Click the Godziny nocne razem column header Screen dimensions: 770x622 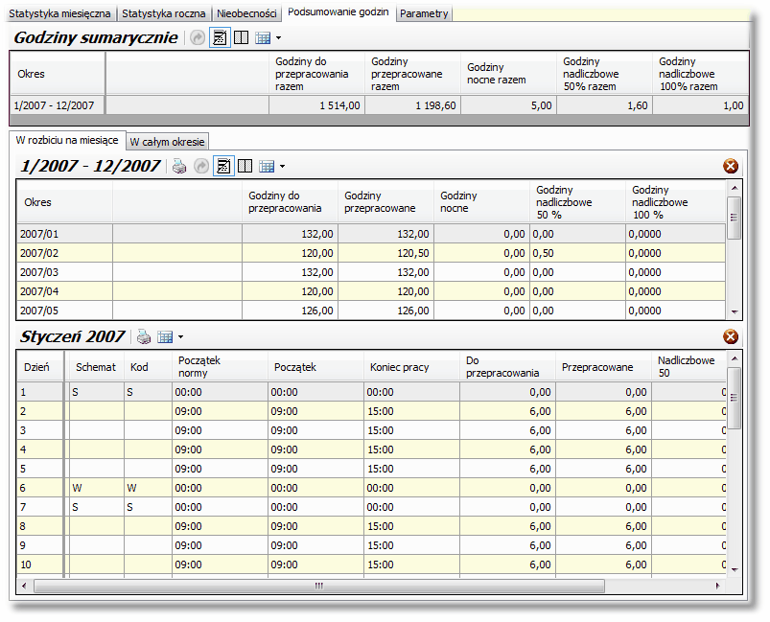point(508,74)
